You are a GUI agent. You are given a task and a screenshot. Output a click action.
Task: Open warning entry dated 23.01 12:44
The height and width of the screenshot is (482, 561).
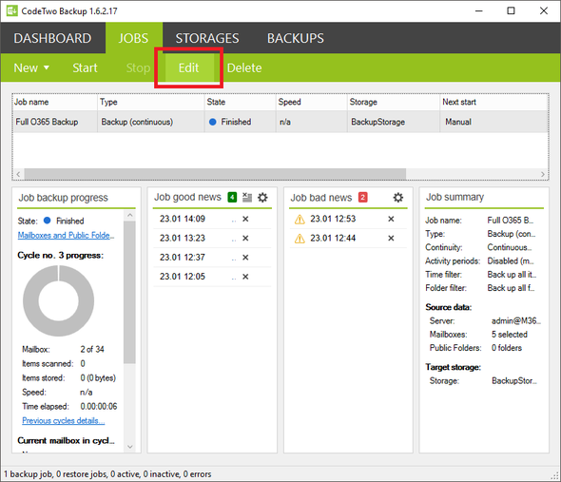pyautogui.click(x=333, y=239)
